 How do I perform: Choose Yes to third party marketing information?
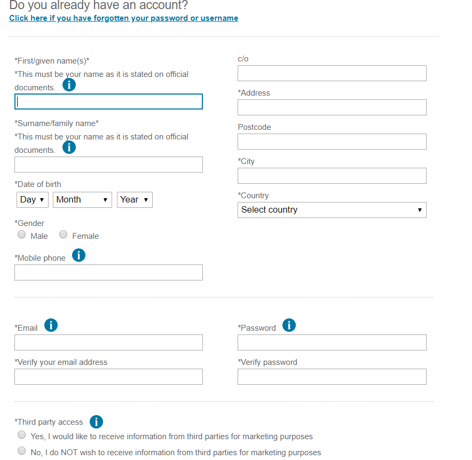pyautogui.click(x=21, y=434)
